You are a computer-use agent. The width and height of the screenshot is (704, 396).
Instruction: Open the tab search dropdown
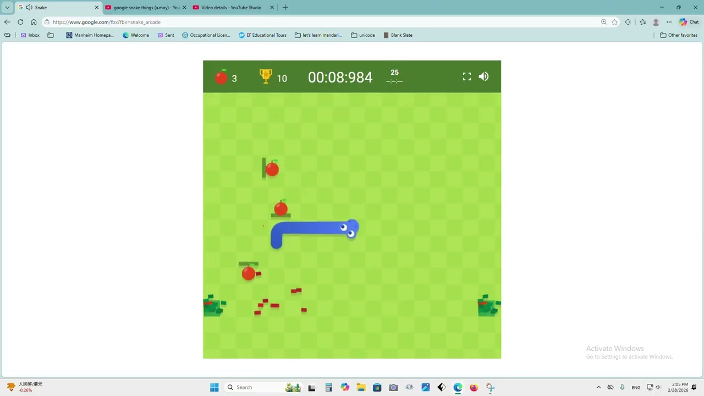[7, 8]
